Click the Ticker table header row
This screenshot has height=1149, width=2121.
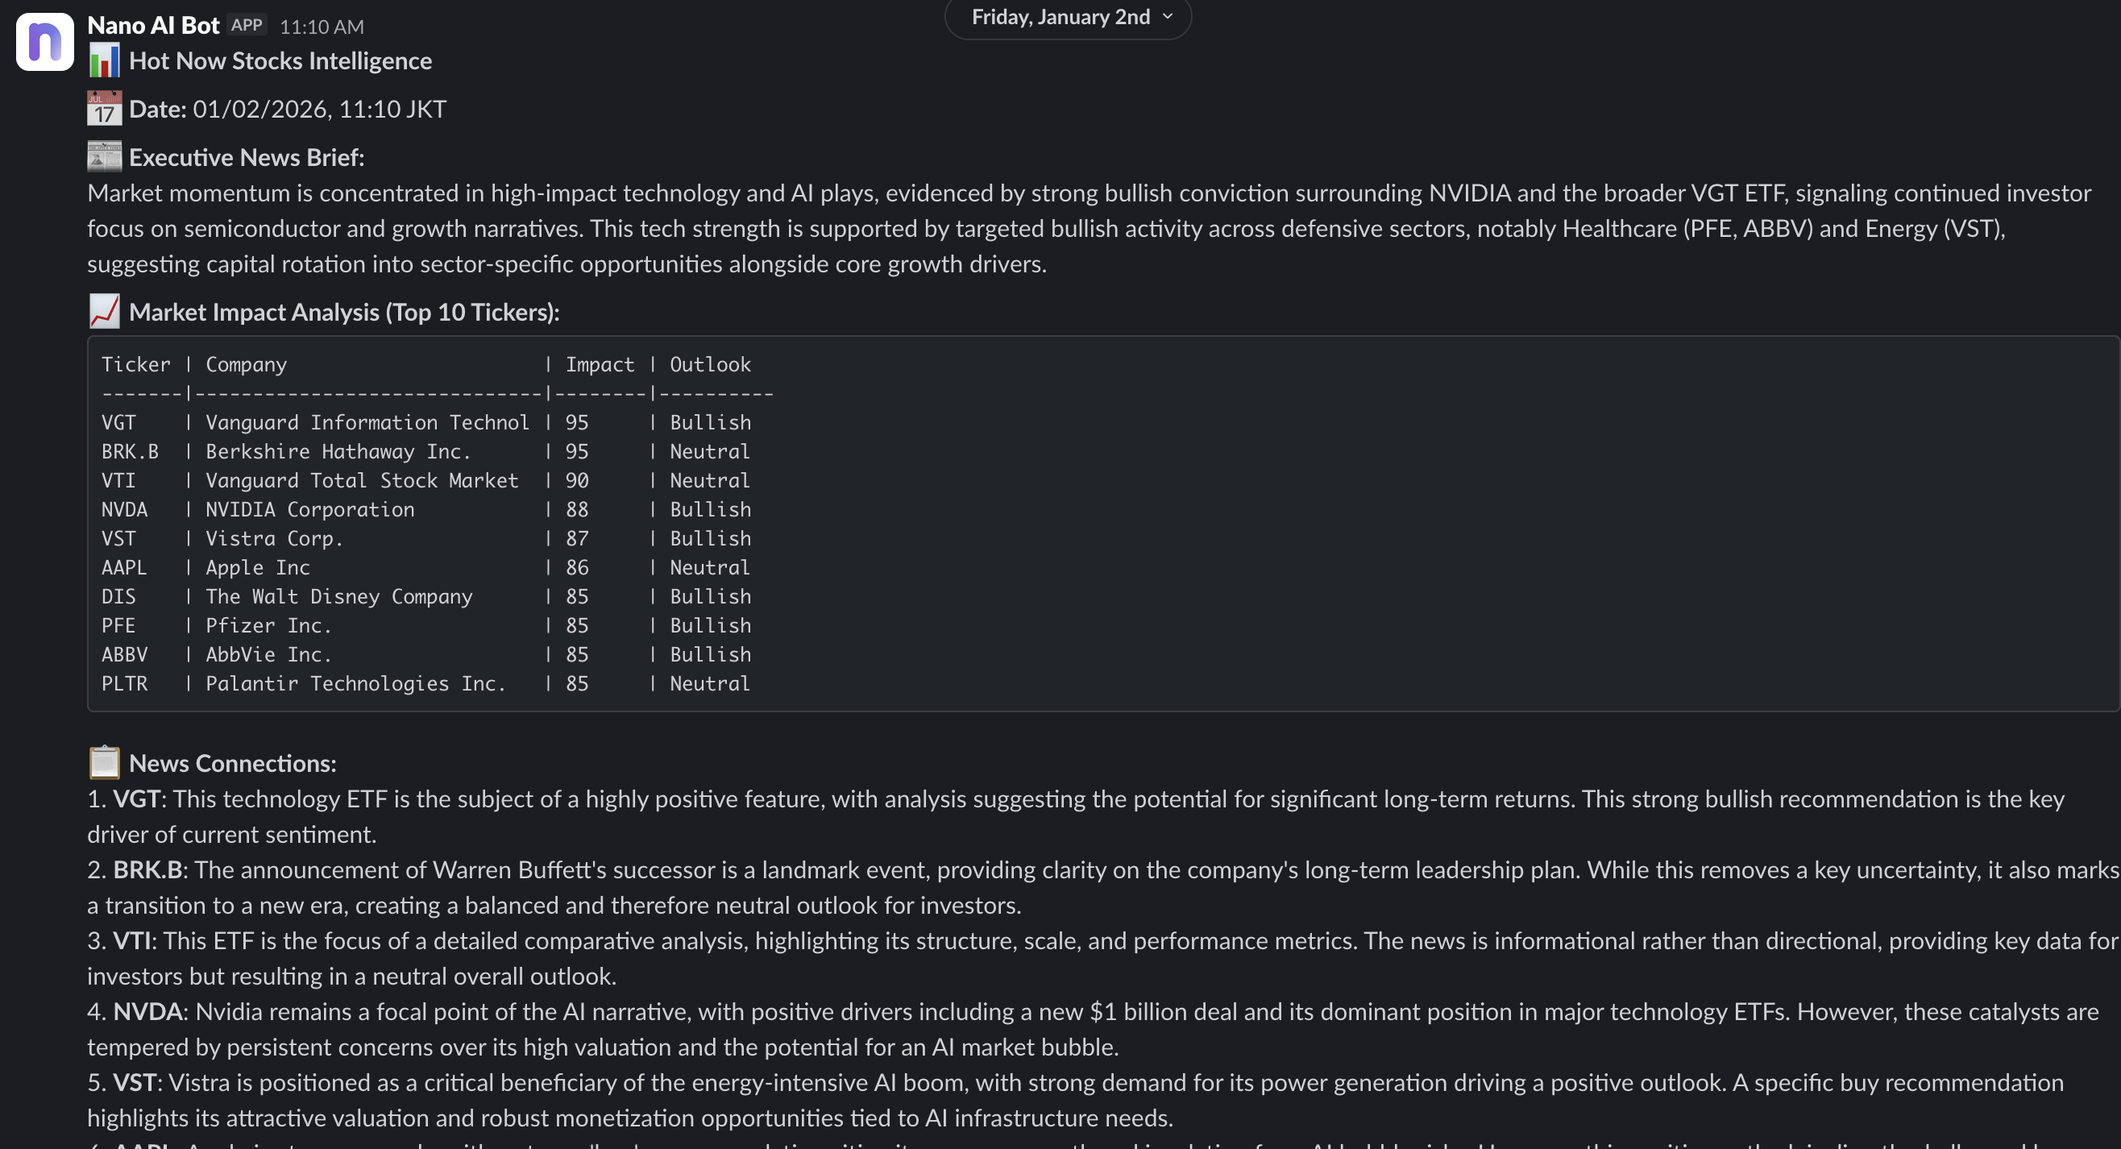425,365
